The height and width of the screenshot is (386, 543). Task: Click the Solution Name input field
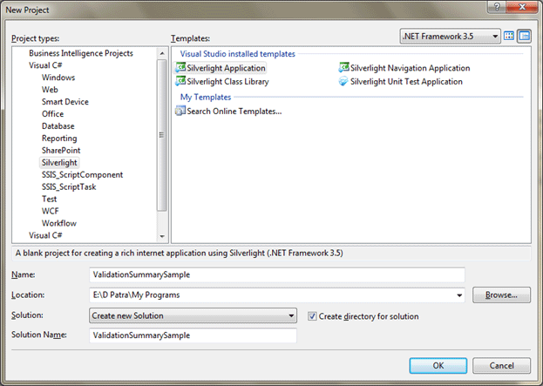193,335
